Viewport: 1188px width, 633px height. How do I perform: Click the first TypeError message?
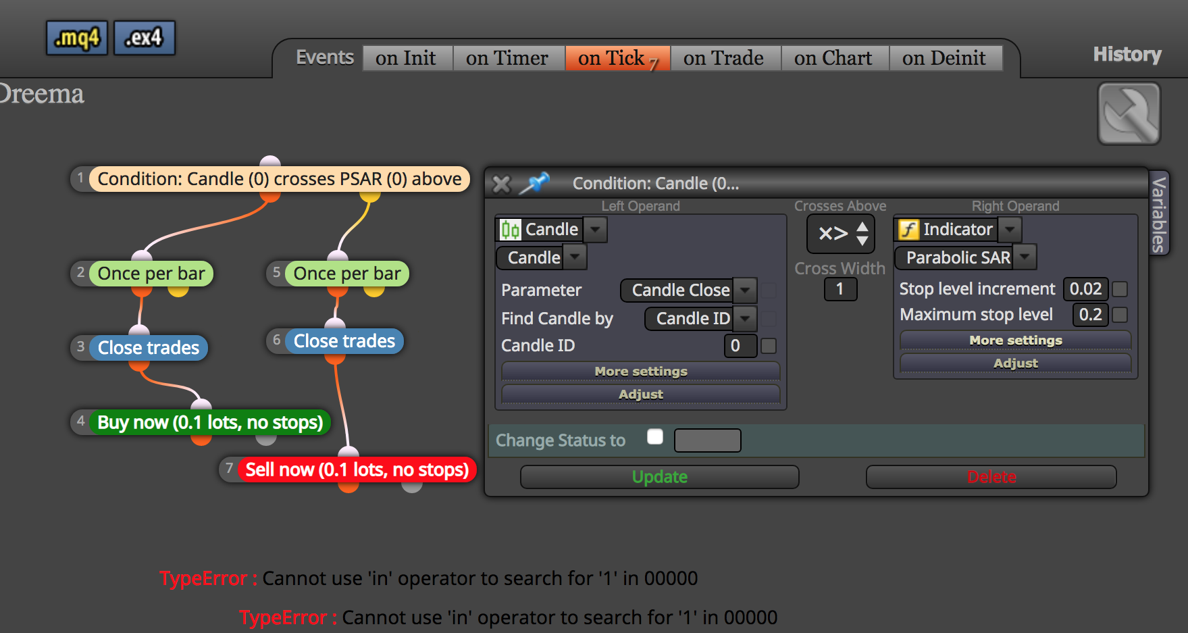pyautogui.click(x=428, y=578)
